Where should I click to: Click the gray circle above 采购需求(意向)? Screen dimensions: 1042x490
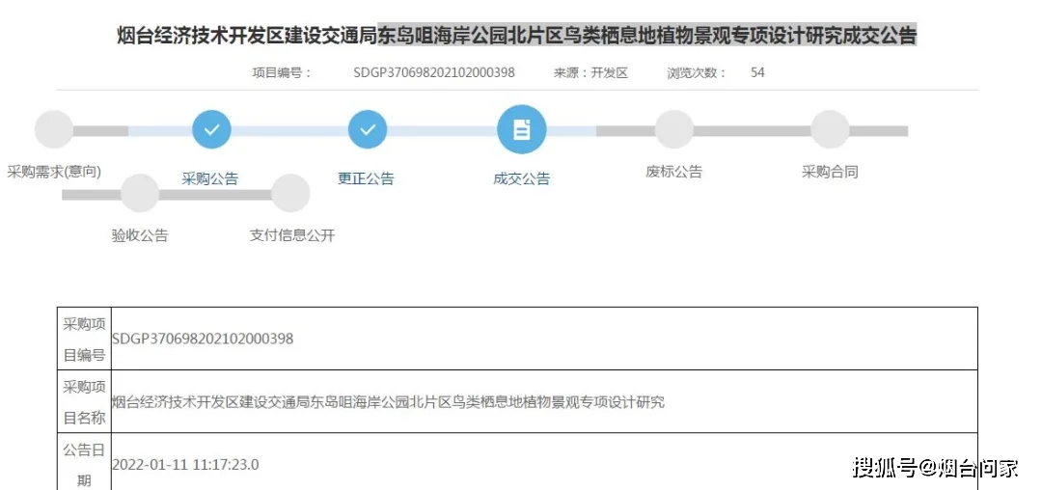click(54, 130)
